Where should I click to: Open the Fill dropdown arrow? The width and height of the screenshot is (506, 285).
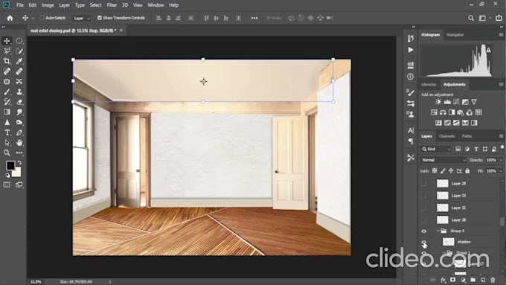click(501, 170)
